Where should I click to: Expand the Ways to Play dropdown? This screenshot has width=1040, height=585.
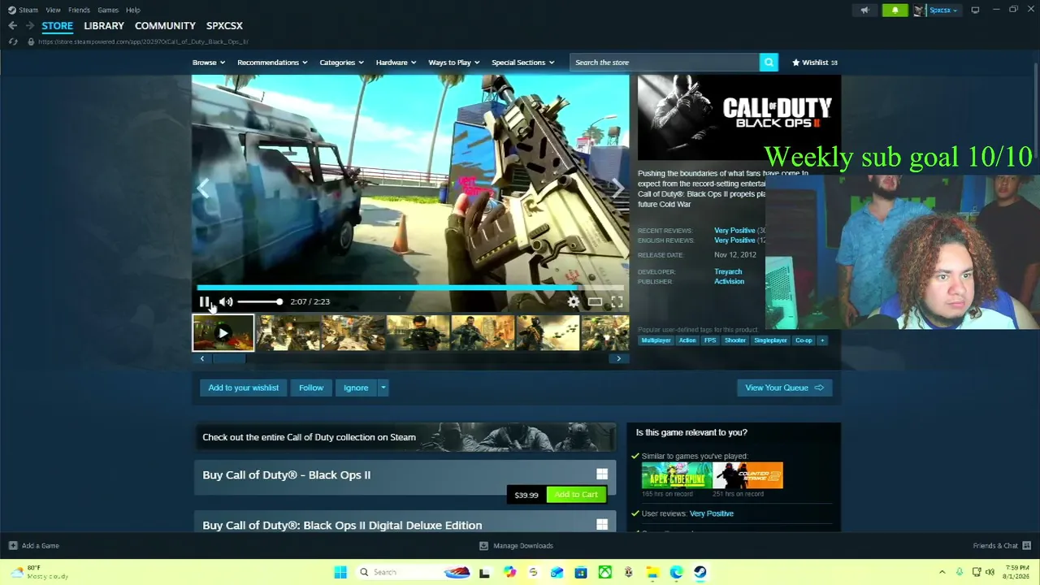[454, 63]
